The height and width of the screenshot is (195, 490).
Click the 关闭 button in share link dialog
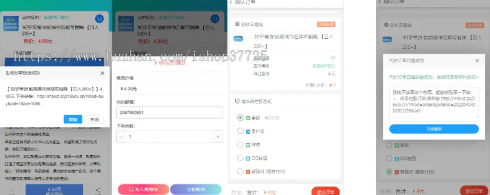(x=94, y=120)
